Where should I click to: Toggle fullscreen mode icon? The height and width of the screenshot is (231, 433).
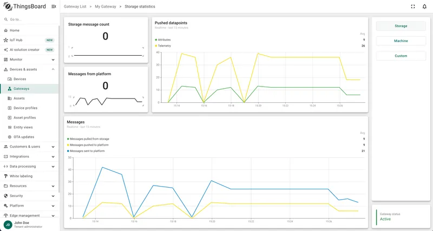[x=413, y=6]
